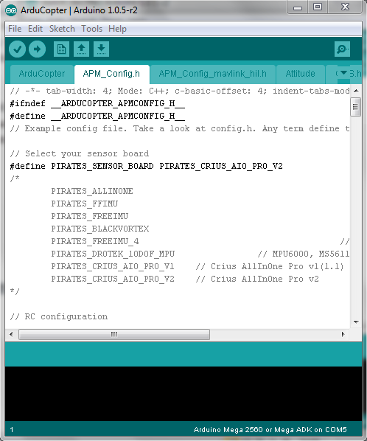
Task: Open the Sketch menu
Action: click(62, 29)
